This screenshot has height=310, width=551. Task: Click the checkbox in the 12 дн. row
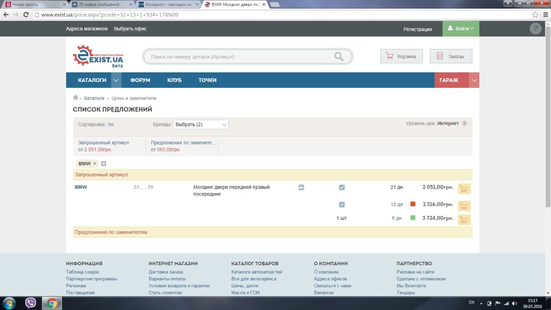coord(342,204)
